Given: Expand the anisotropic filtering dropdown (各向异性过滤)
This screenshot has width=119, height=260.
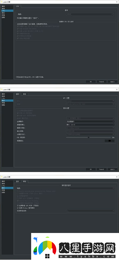Looking at the screenshot, I should coord(90,211).
